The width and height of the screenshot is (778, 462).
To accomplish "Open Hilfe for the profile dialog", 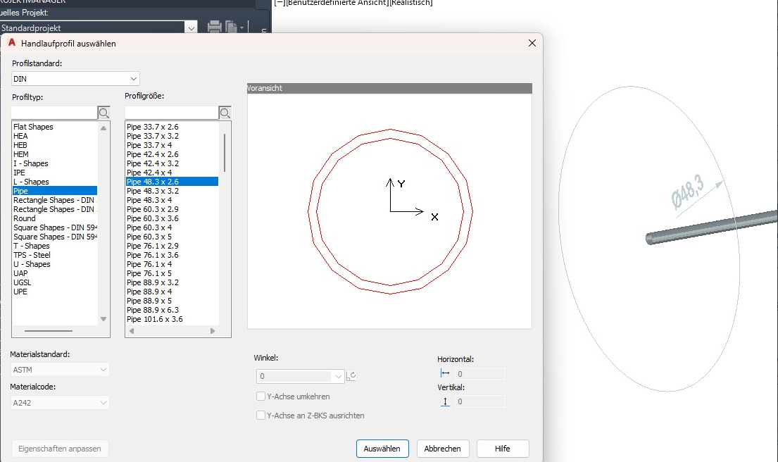I will click(x=503, y=449).
